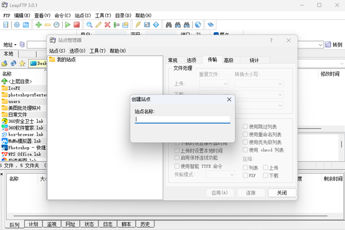Open the 站点(S) menu in Site Manager
Viewport: 345px width, 230px height.
[x=57, y=51]
